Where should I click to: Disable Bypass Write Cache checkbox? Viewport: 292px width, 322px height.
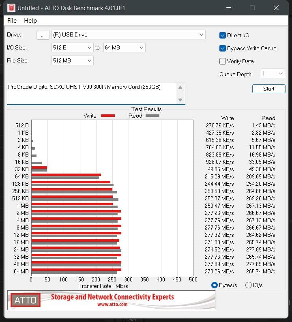point(223,48)
